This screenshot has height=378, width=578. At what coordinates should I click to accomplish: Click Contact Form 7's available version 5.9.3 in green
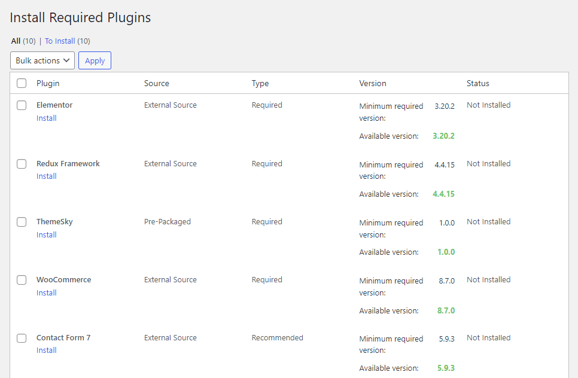(x=446, y=368)
